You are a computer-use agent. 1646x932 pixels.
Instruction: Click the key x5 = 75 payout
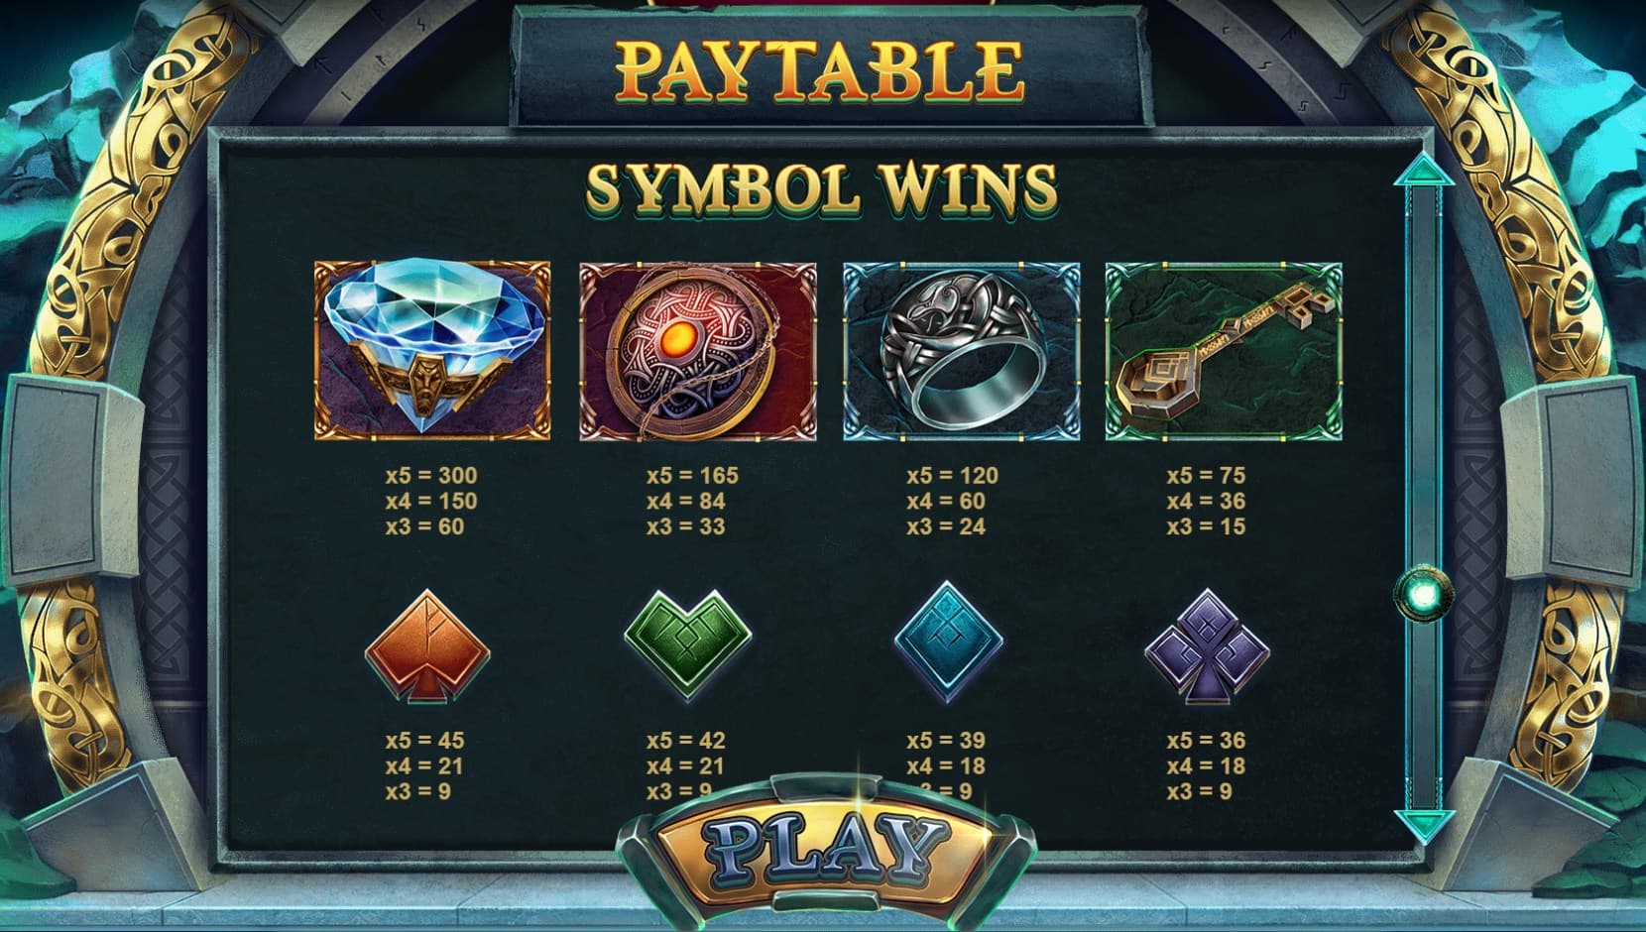tap(1206, 475)
